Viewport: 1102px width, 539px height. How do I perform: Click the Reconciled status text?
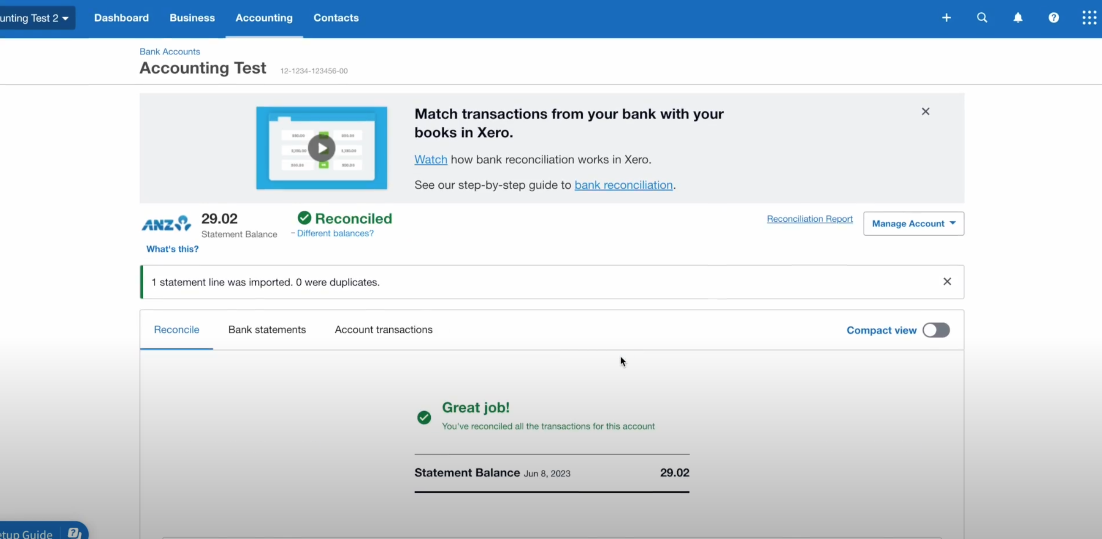[x=353, y=218]
